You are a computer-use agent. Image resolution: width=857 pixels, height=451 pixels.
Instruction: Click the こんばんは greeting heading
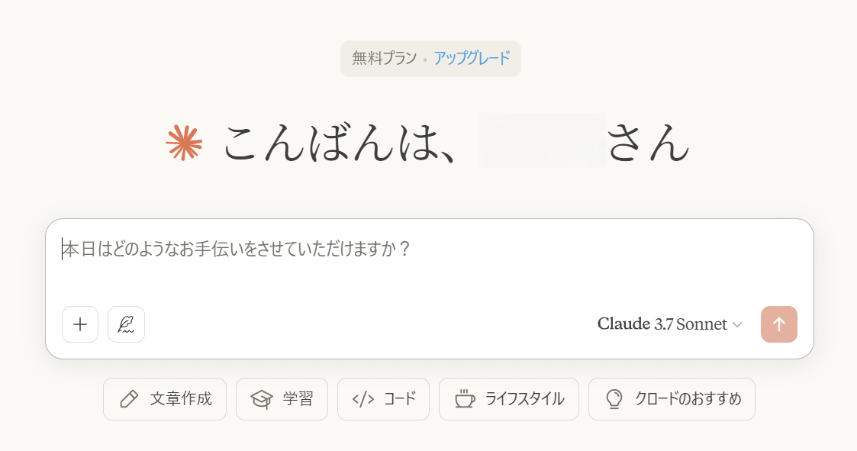(340, 143)
